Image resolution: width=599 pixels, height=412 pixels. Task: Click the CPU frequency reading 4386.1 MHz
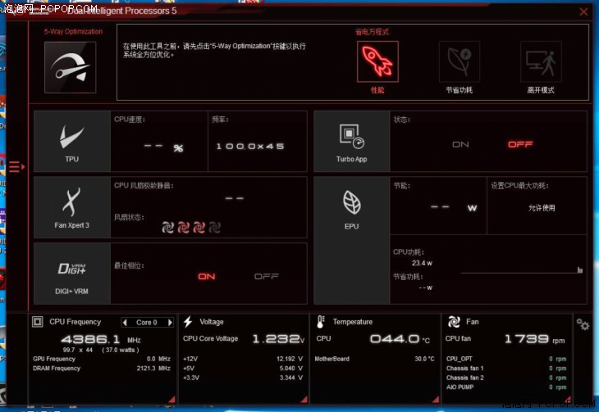pos(101,339)
